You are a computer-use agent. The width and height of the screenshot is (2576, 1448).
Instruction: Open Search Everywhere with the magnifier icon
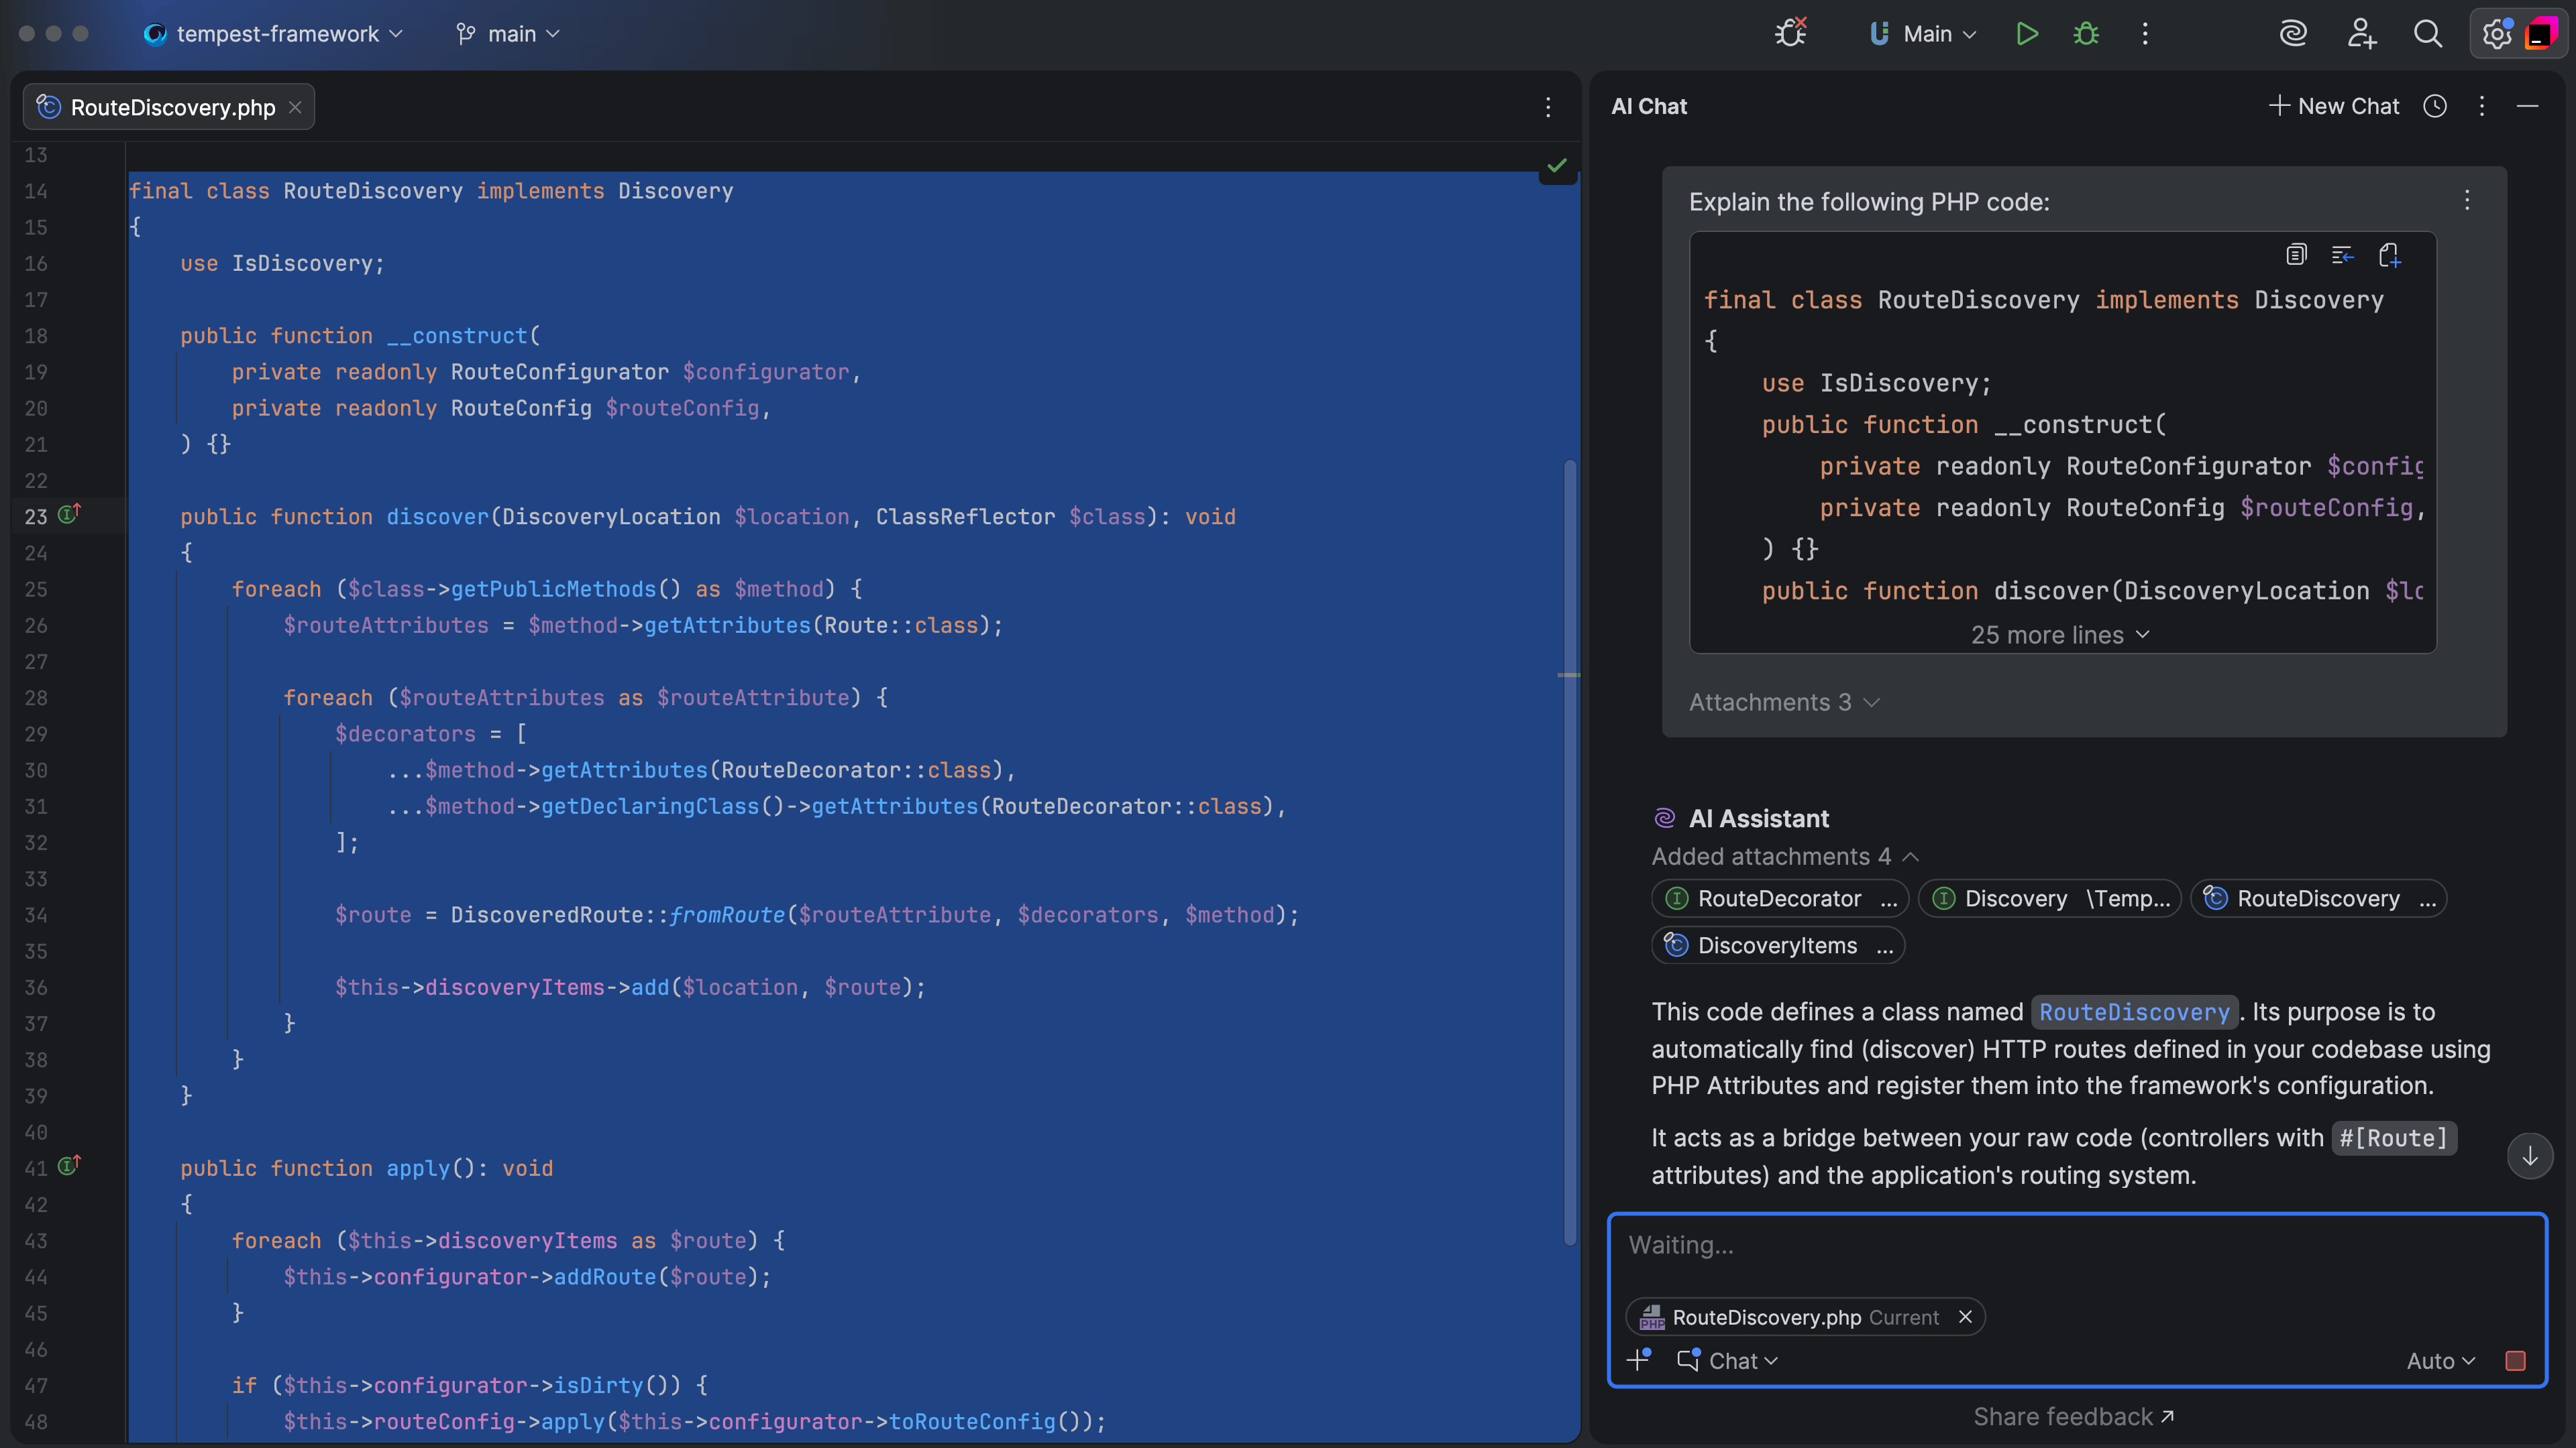coord(2428,33)
